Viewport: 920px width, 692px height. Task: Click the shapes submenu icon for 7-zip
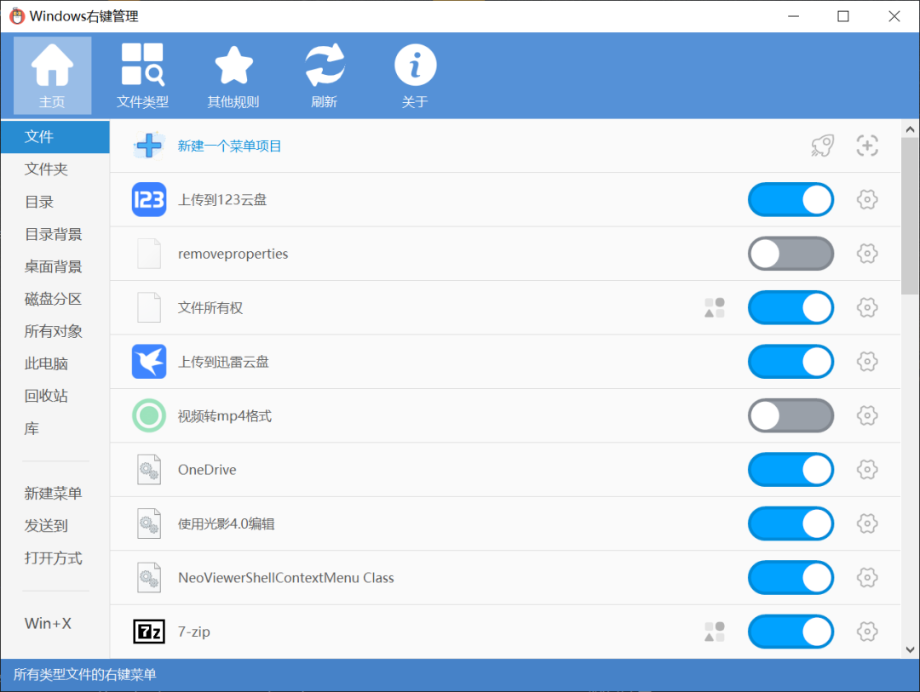click(x=715, y=632)
